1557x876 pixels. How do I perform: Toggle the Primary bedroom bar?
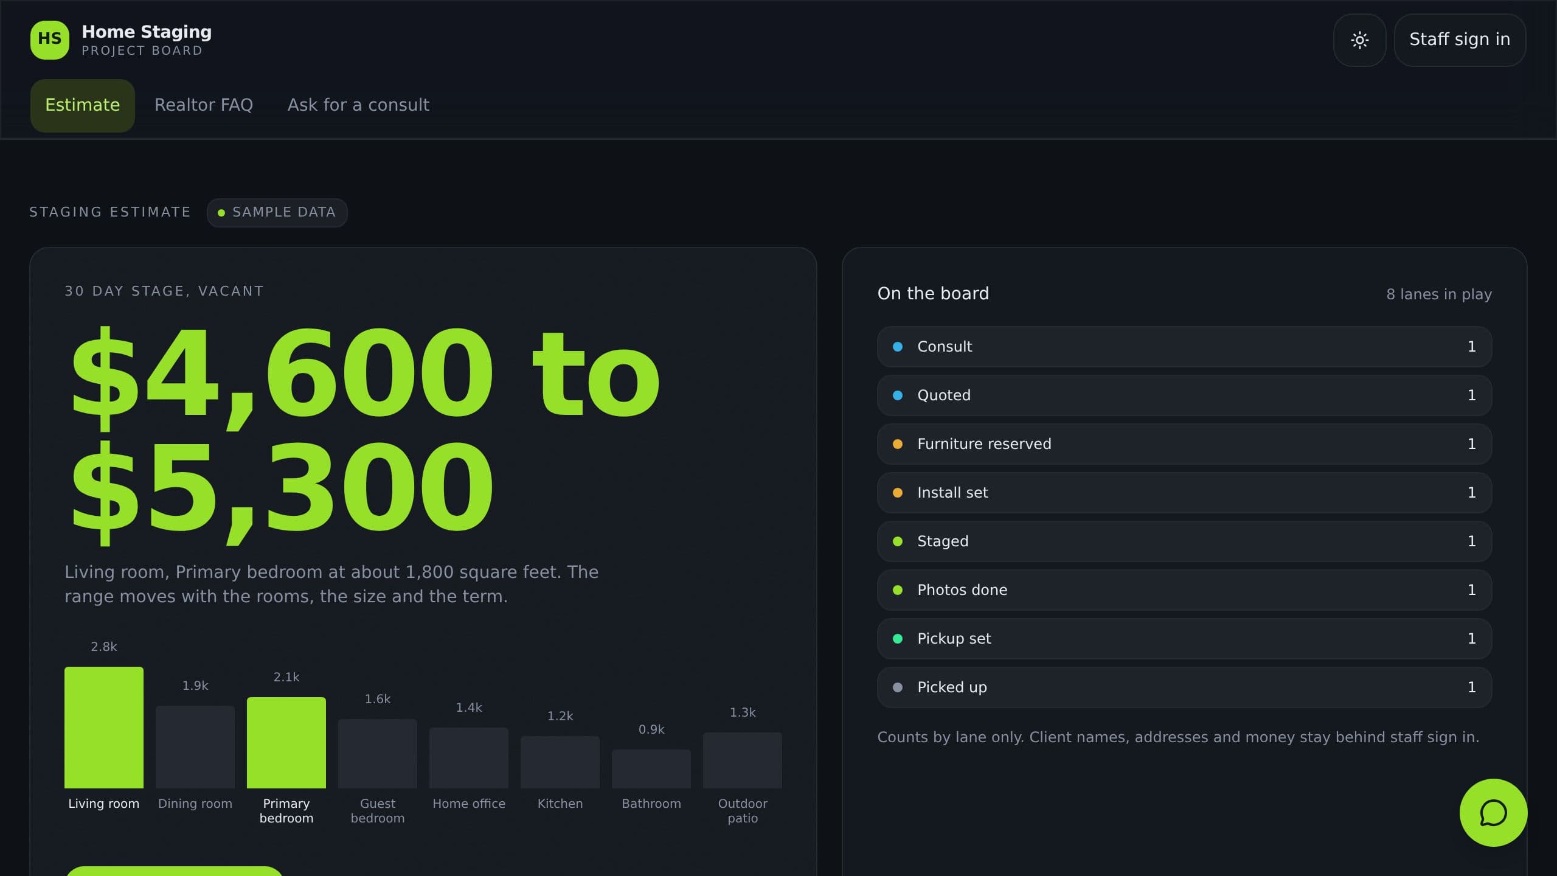click(286, 743)
